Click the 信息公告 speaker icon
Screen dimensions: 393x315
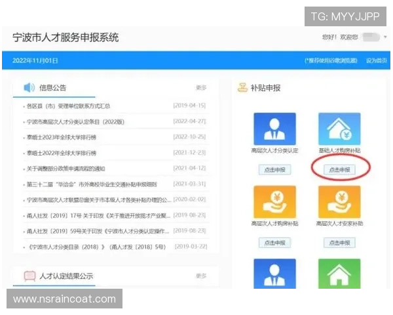(29, 88)
